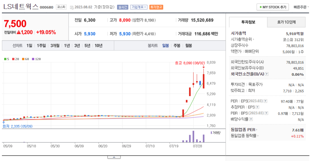Image resolution: width=310 pixels, height=161 pixels.
Task: Click help icon next to 배당수익률
Action: coord(251,119)
